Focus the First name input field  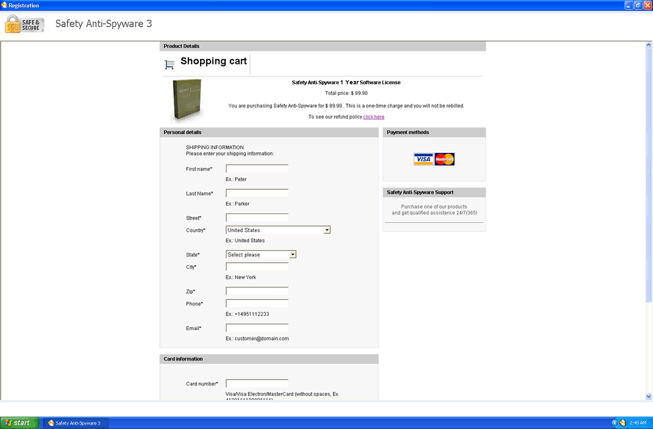pyautogui.click(x=257, y=169)
